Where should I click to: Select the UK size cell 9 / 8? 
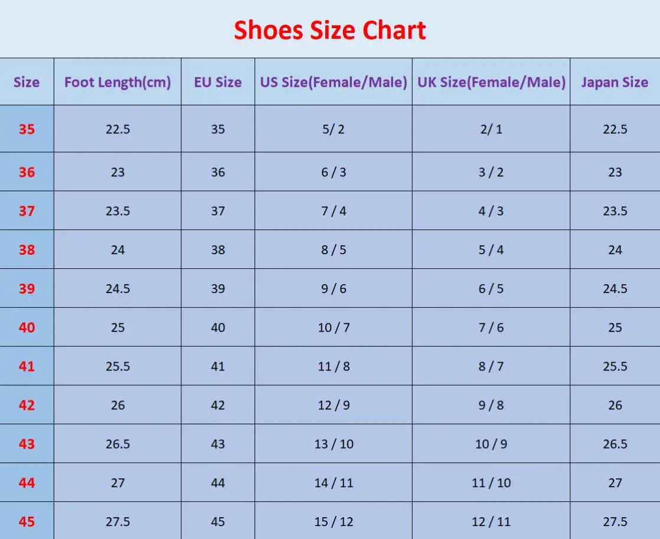coord(491,405)
